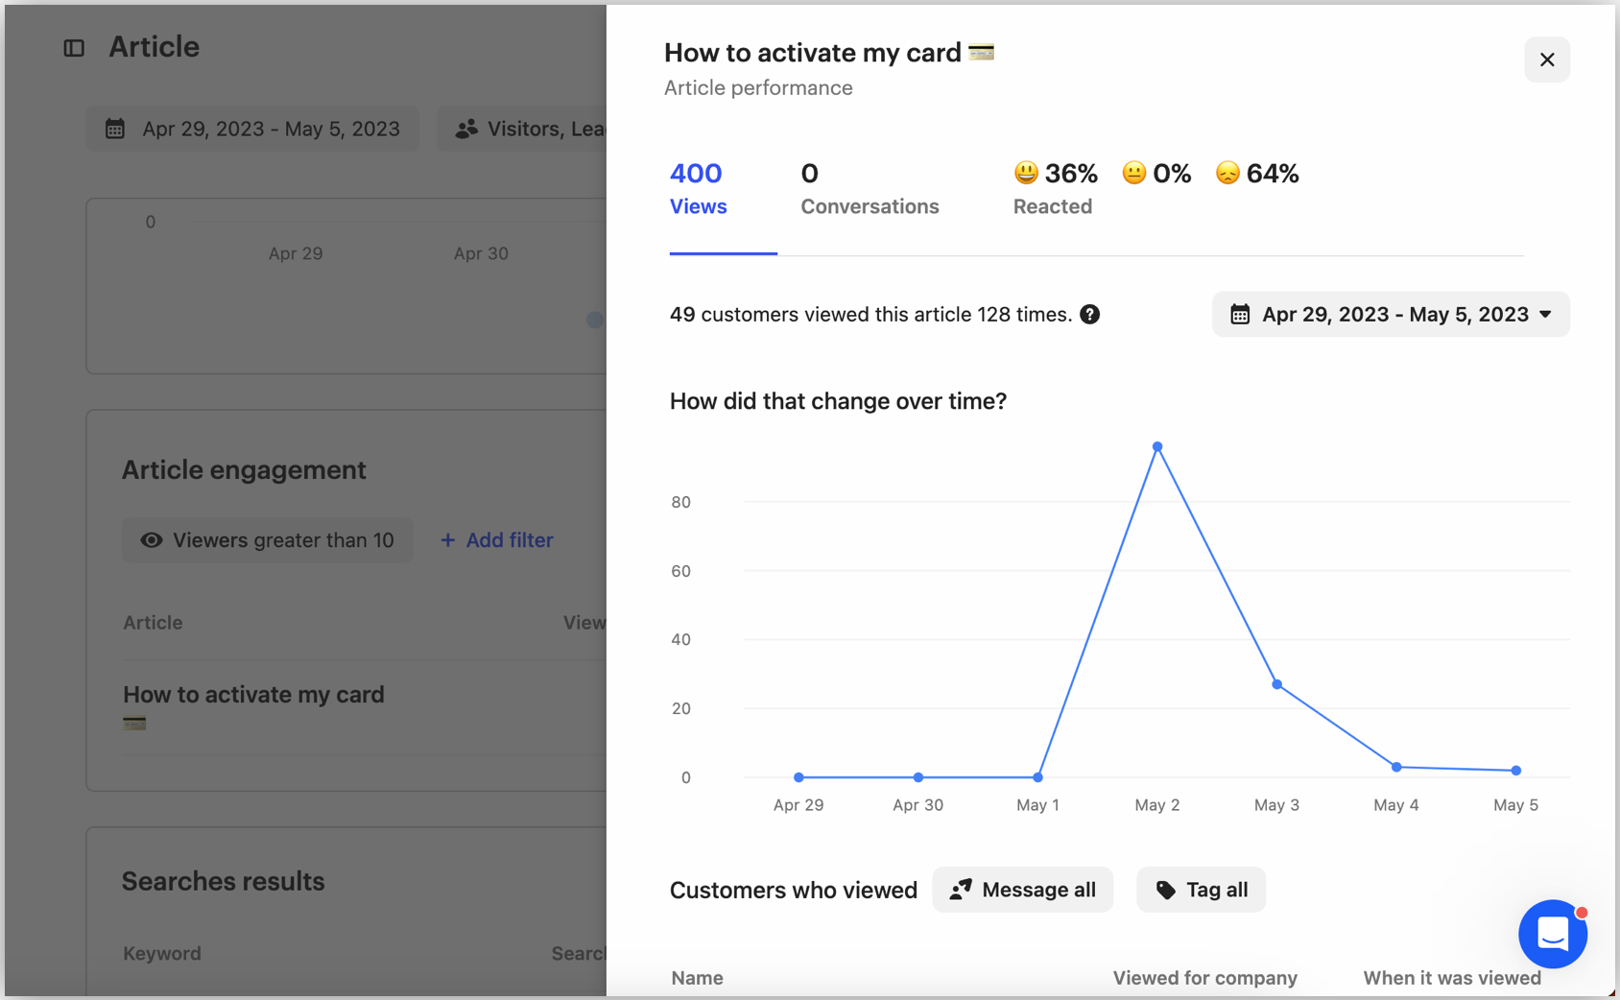The width and height of the screenshot is (1620, 1000).
Task: Click the Tag all button
Action: pos(1201,891)
